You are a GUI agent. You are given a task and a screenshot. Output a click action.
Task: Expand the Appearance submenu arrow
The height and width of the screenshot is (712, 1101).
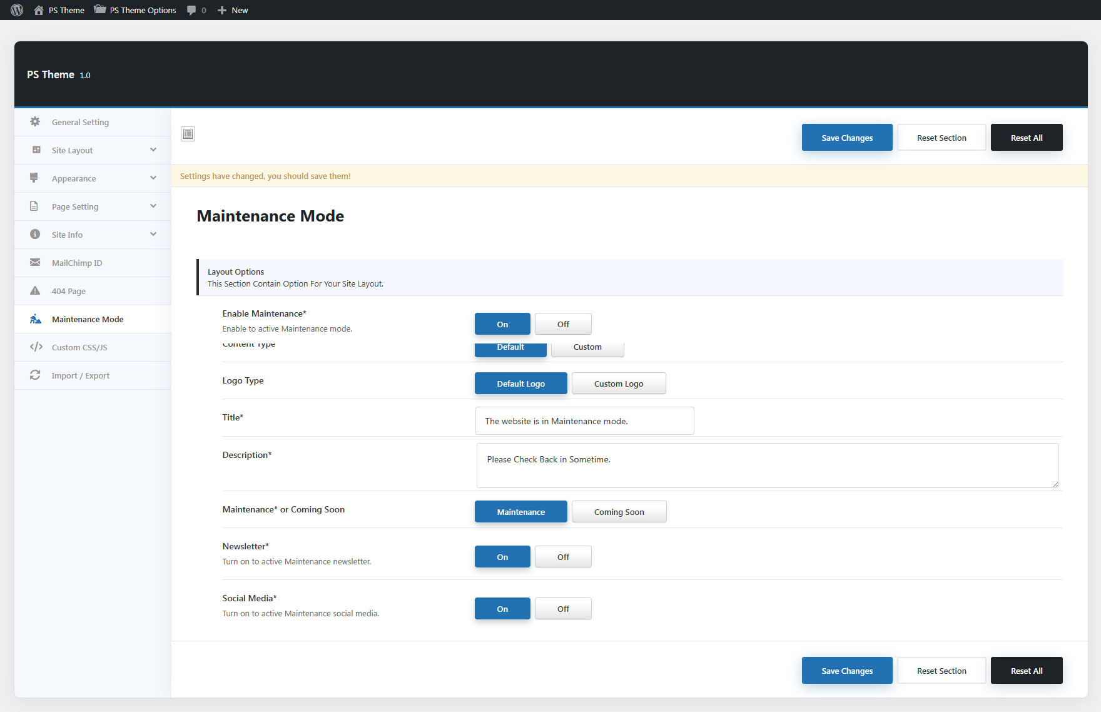(x=153, y=178)
